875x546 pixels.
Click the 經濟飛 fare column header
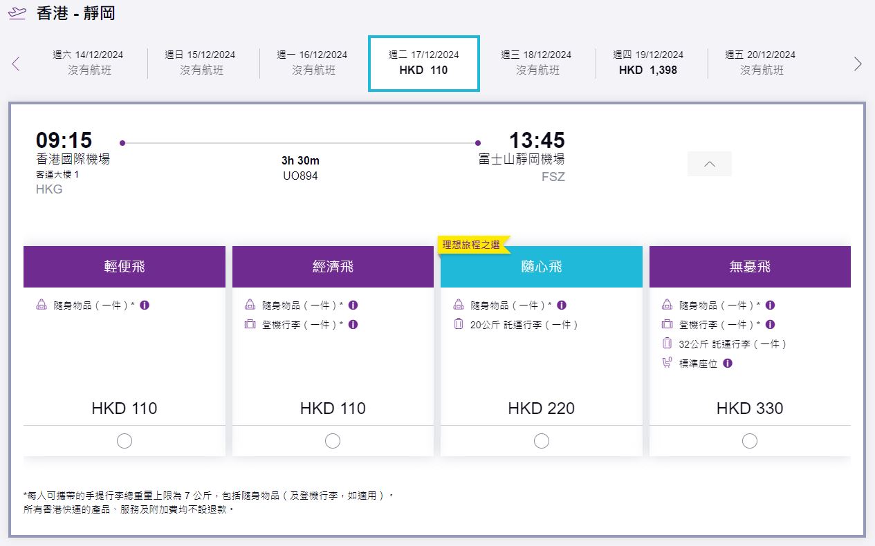(x=333, y=267)
